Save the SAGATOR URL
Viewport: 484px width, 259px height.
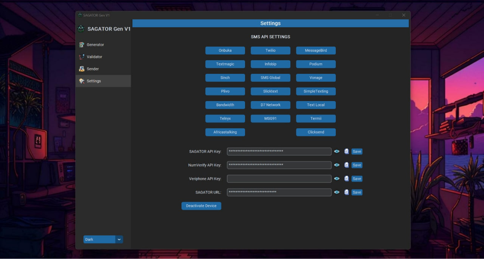pos(357,192)
